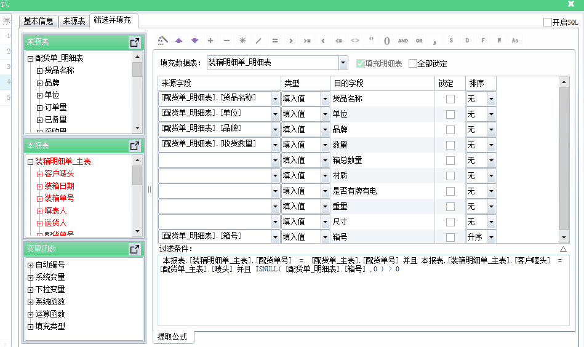Select 客户唛头 in 本报表 tree
Viewport: 584px width, 347px height.
[59, 174]
